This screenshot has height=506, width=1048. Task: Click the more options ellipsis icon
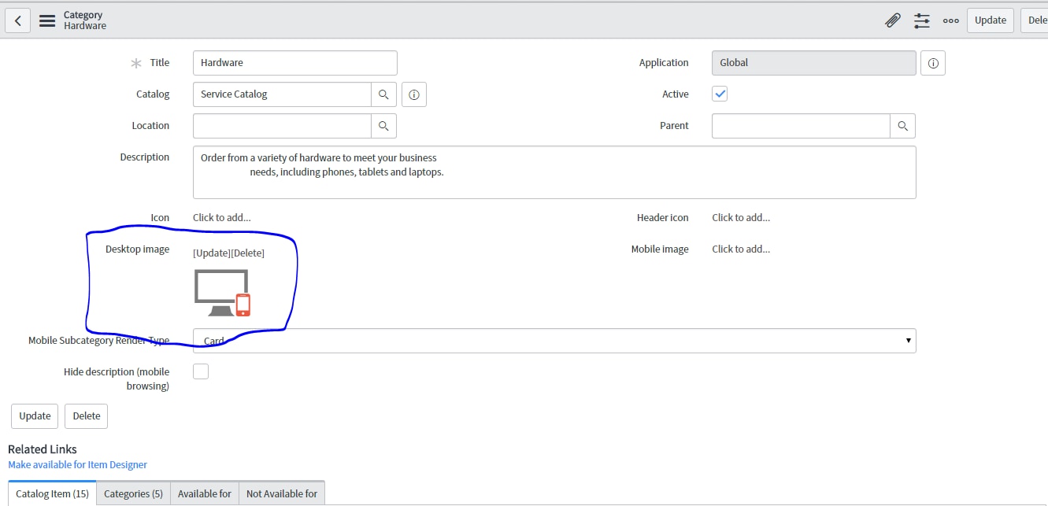click(x=950, y=20)
